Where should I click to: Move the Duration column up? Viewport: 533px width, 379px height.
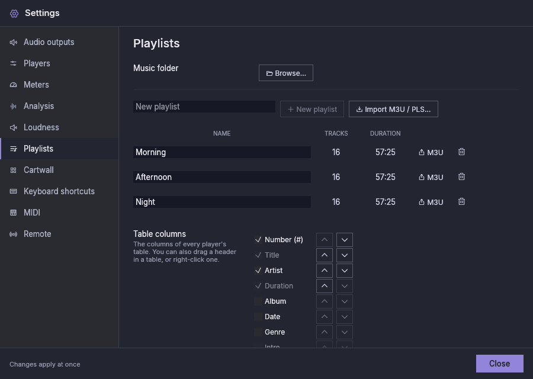(x=325, y=286)
